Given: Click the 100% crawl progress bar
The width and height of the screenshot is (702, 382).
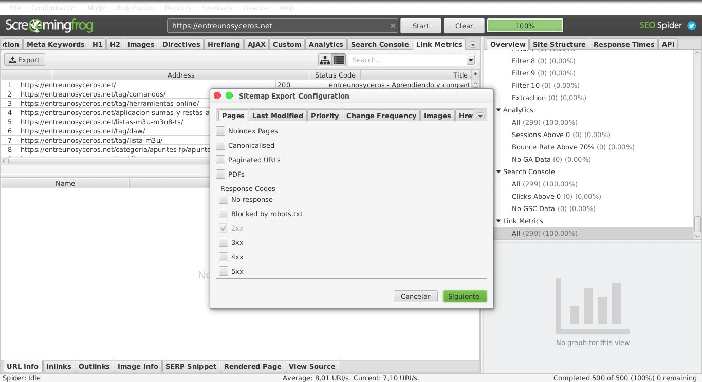Looking at the screenshot, I should tap(525, 26).
